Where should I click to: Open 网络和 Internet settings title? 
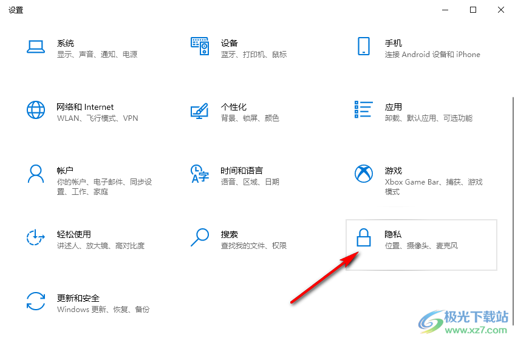85,107
